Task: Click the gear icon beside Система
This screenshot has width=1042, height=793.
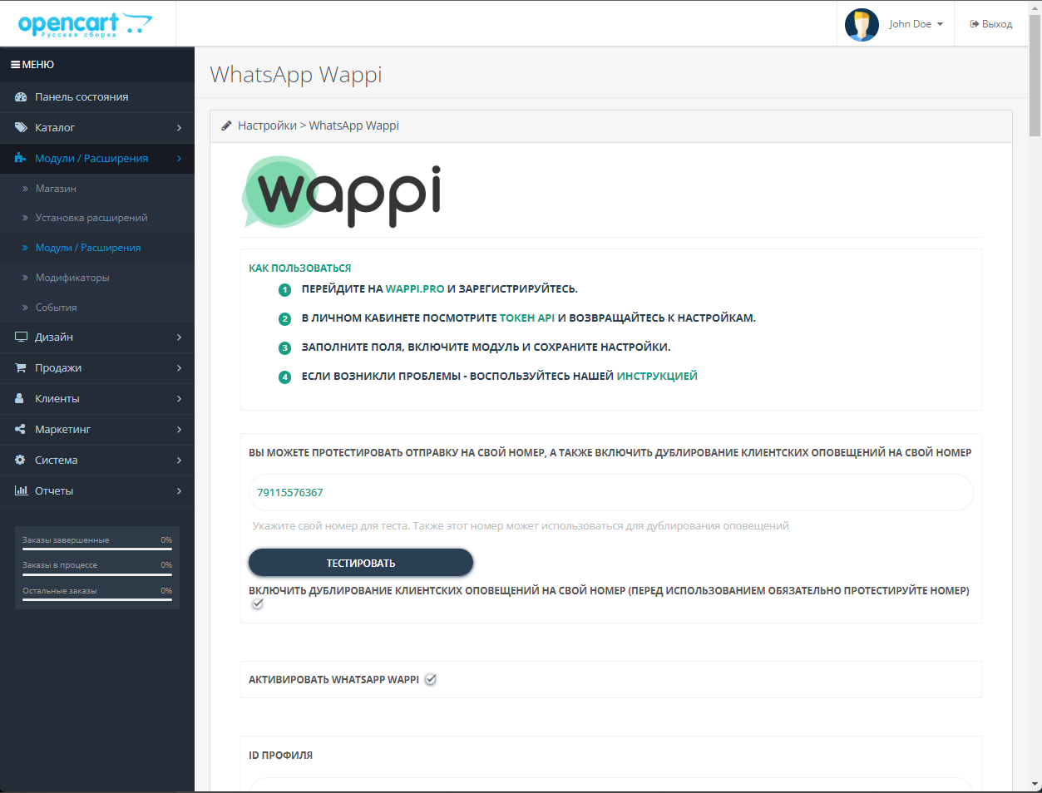Action: [21, 461]
